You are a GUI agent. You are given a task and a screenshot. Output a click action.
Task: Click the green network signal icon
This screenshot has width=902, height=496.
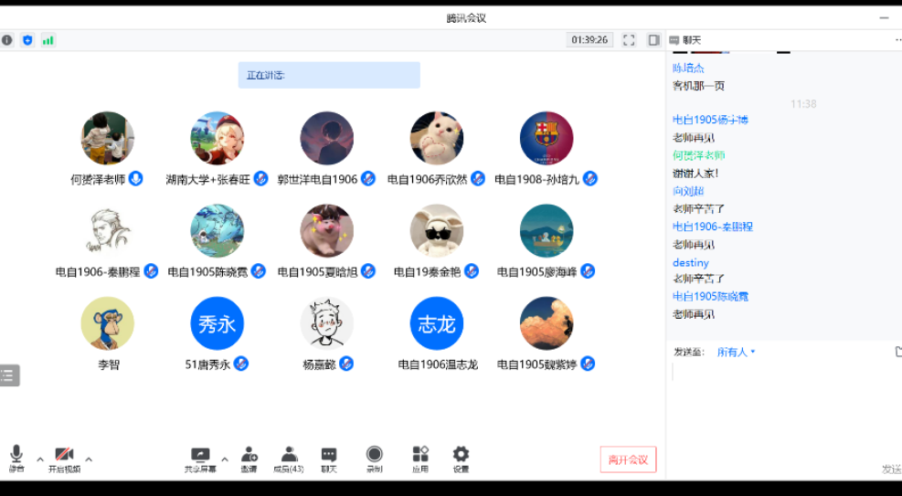48,40
